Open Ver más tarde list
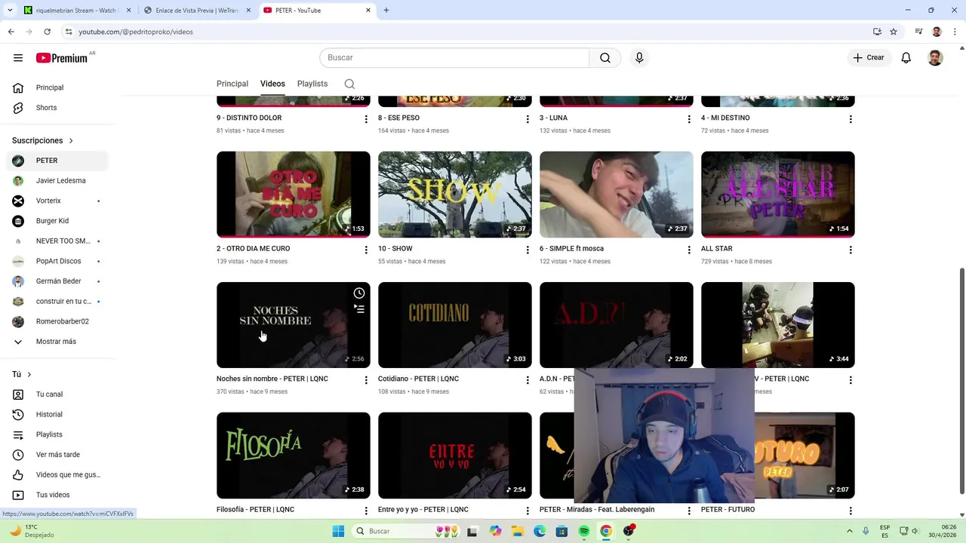Image resolution: width=966 pixels, height=543 pixels. coord(56,455)
